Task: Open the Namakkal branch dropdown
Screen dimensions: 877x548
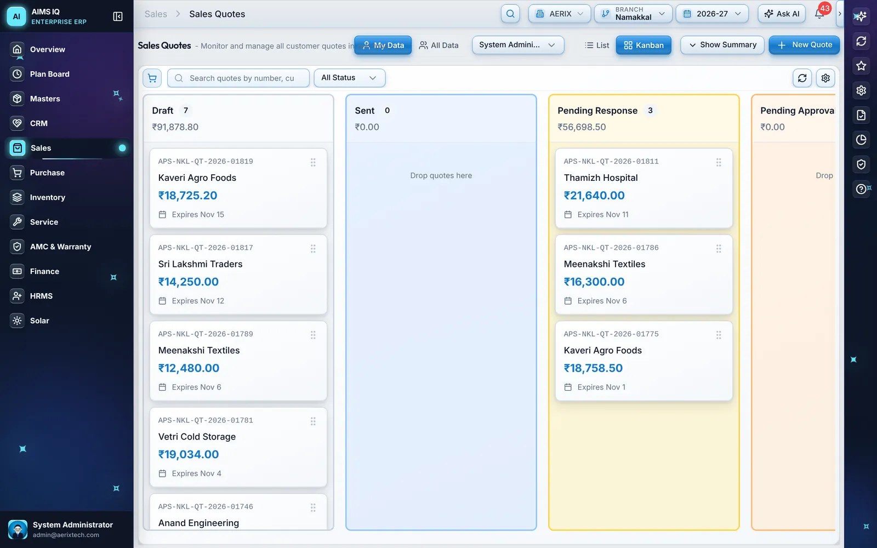Action: (633, 14)
